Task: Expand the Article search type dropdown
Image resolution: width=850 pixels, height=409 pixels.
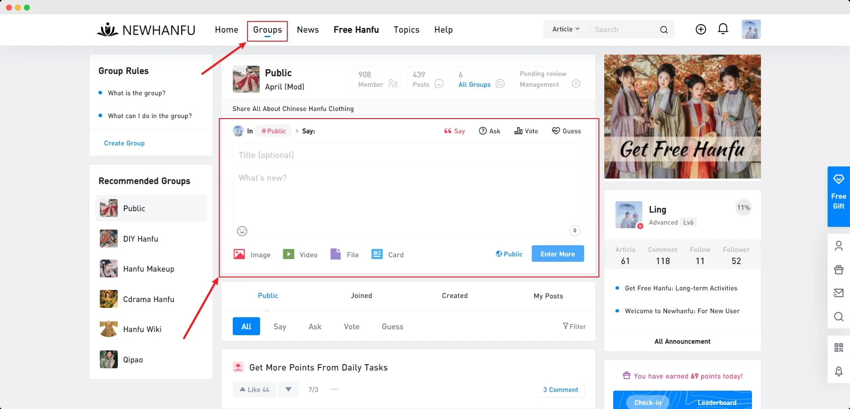Action: (x=566, y=29)
